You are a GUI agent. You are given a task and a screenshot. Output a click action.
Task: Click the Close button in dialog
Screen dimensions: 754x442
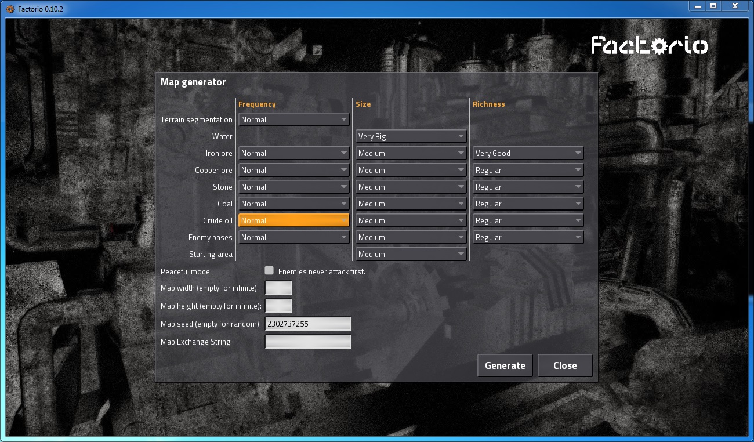(x=565, y=365)
